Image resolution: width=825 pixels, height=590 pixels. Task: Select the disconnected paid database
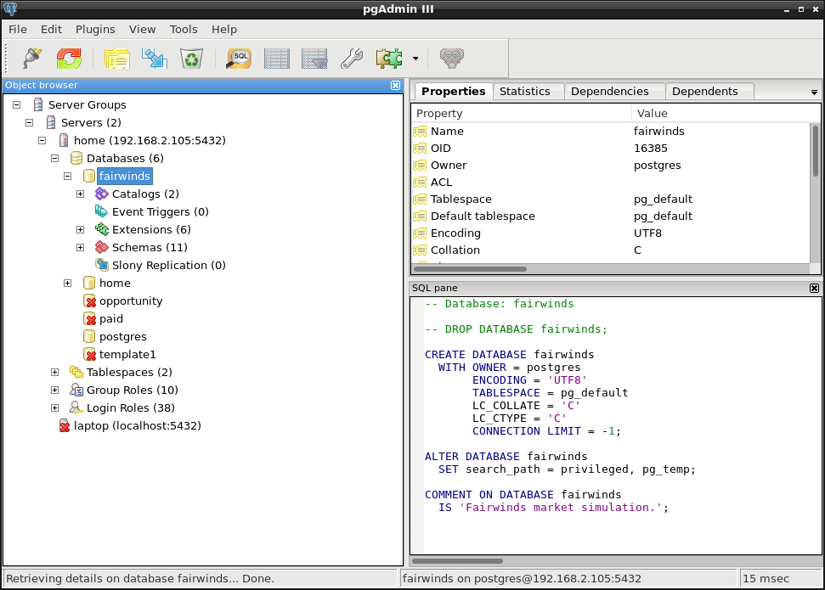click(x=111, y=319)
